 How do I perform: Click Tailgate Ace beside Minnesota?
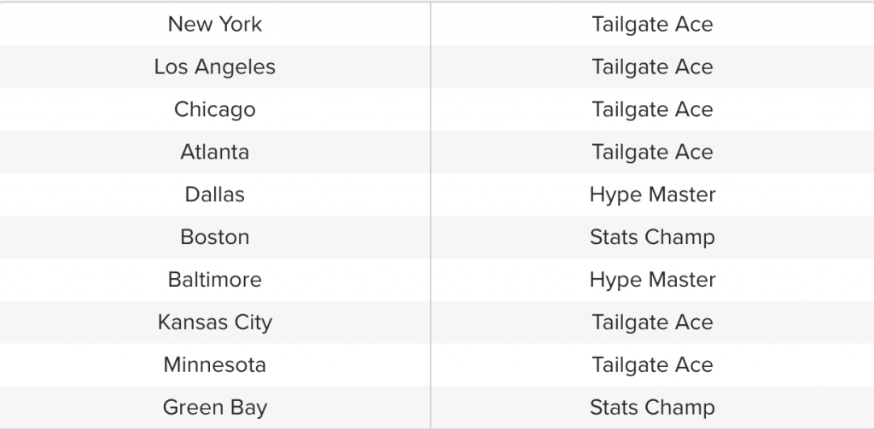652,365
